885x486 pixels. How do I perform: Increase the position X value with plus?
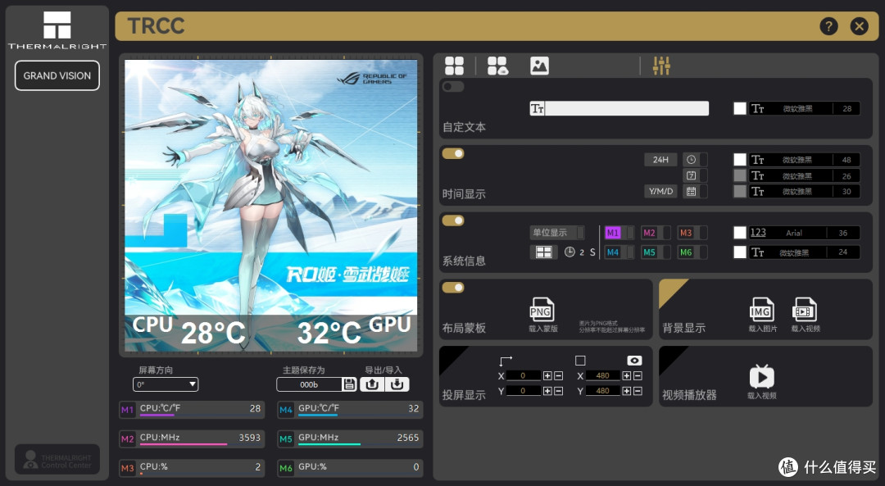point(547,375)
